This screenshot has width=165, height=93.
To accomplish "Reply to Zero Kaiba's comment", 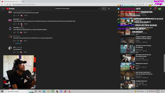I will pos(25,32).
